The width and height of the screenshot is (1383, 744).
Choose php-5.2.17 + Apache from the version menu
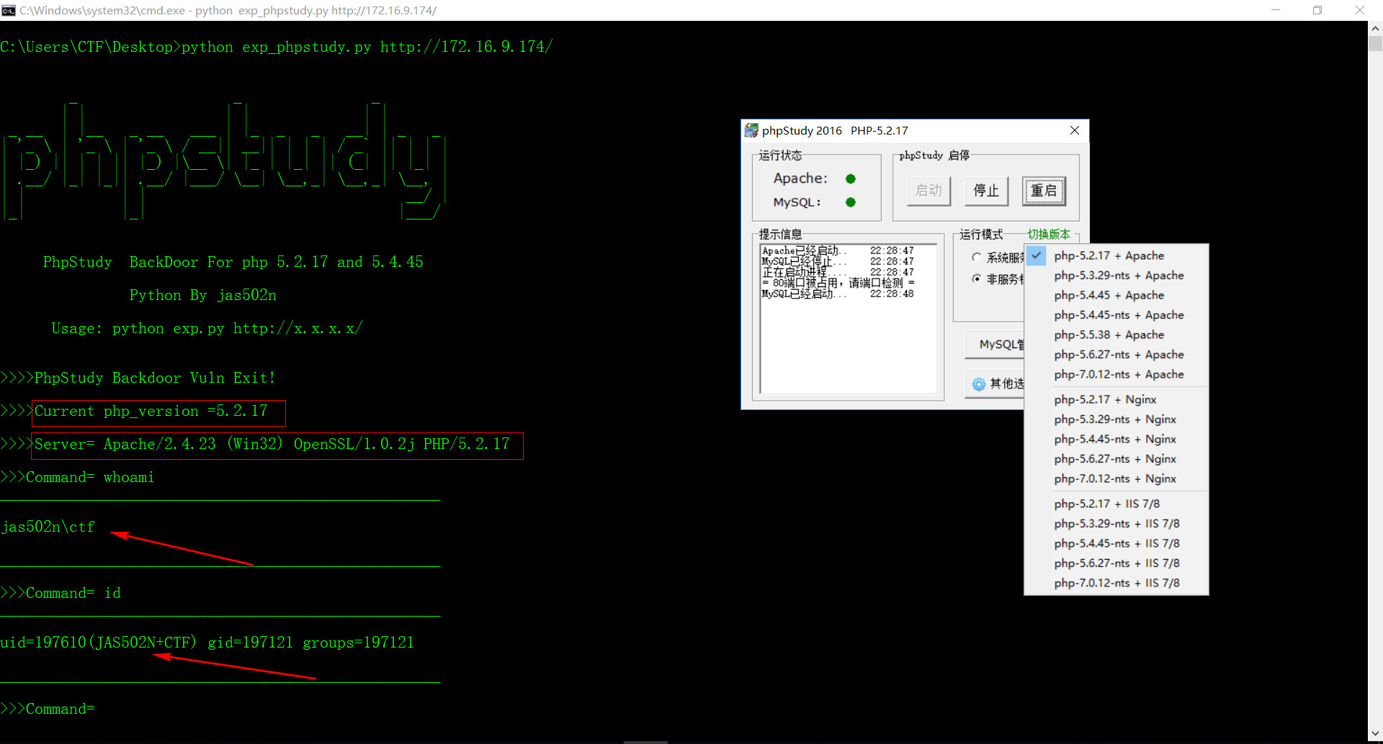(1116, 255)
